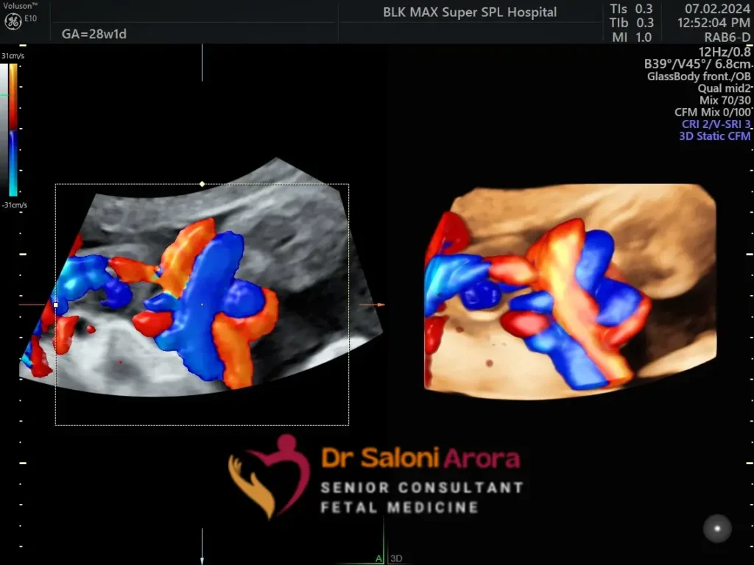Click the time 12:52:04 PM
This screenshot has width=754, height=565.
714,23
